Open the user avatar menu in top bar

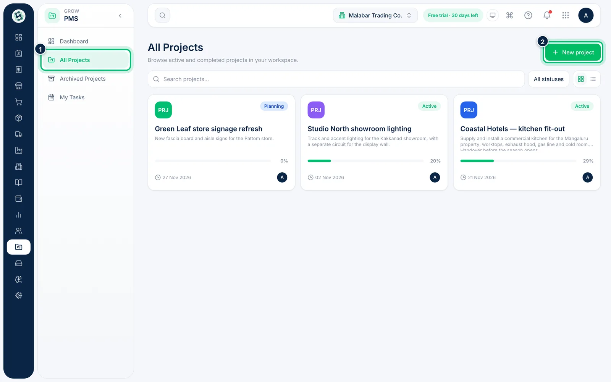coord(586,15)
